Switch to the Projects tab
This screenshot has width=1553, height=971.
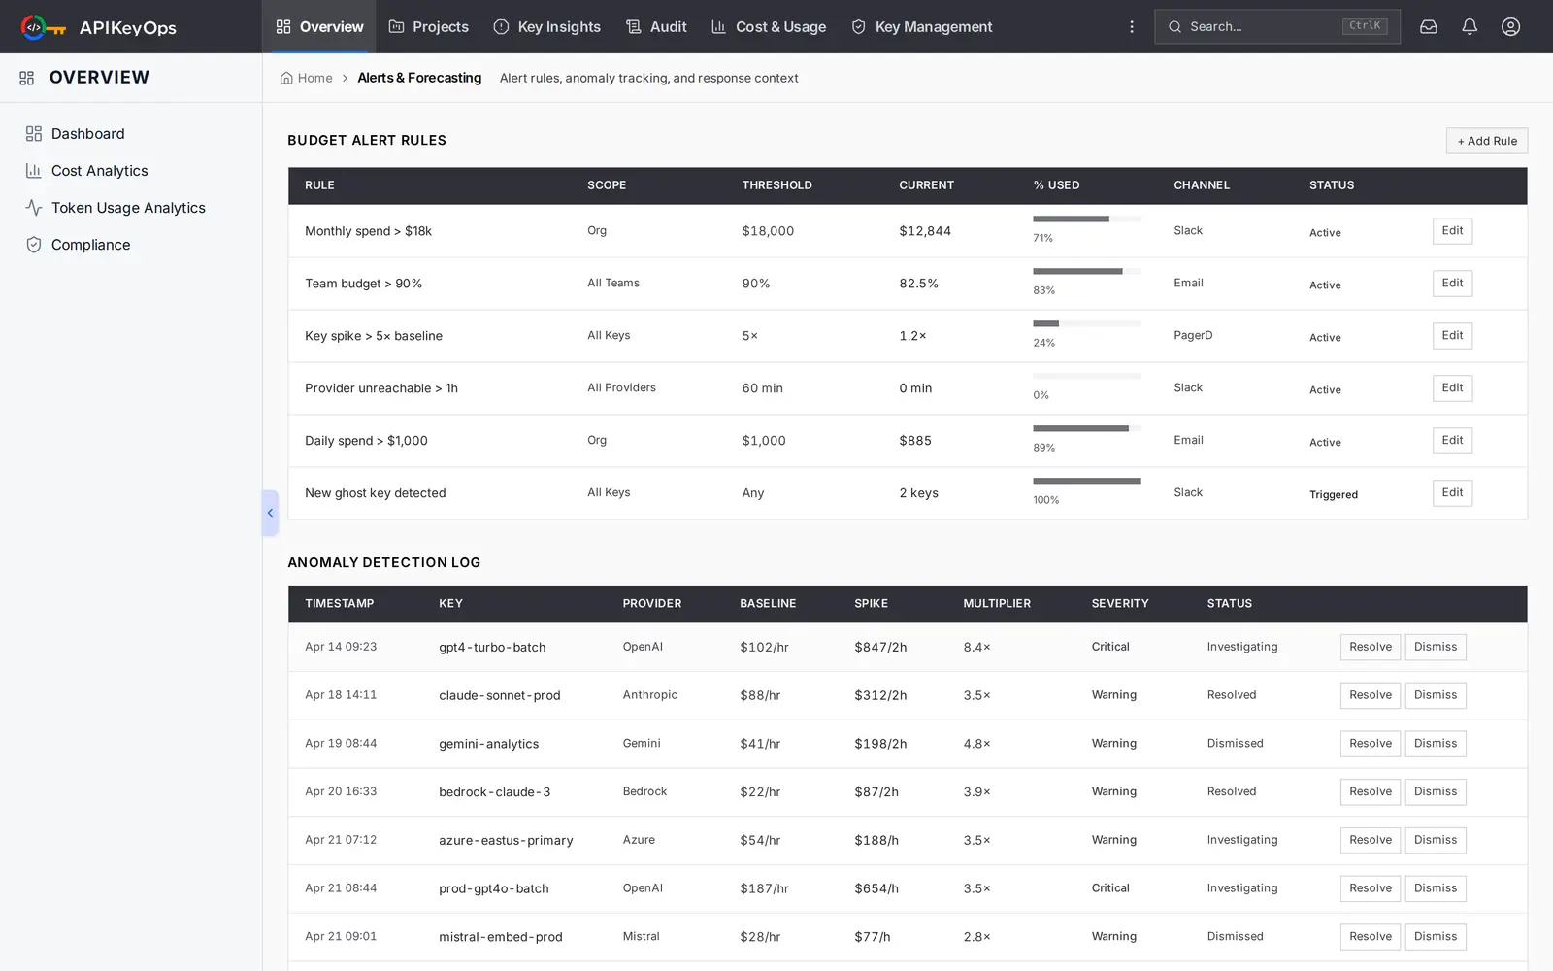428,27
